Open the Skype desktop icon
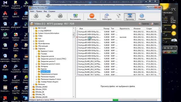The width and height of the screenshot is (181, 102). [5, 78]
